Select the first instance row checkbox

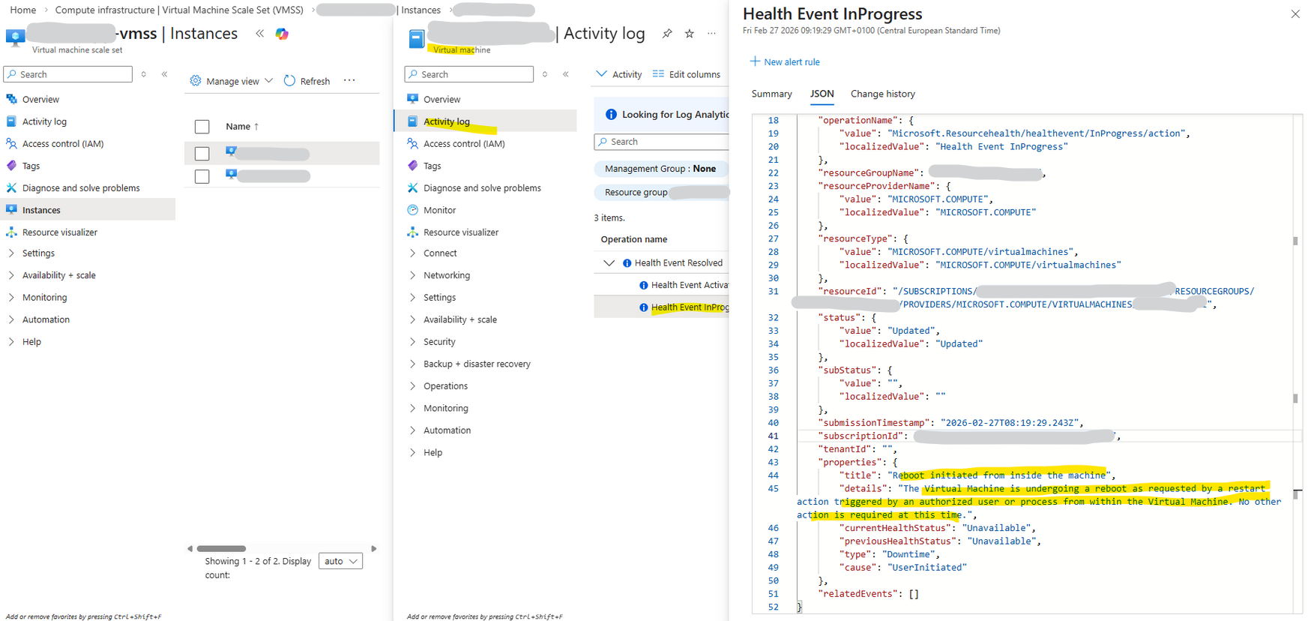click(202, 154)
